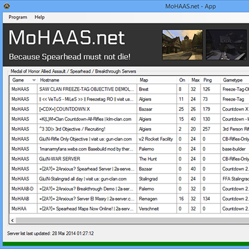
Task: Sort by the Map column header
Action: pyautogui.click(x=157, y=80)
